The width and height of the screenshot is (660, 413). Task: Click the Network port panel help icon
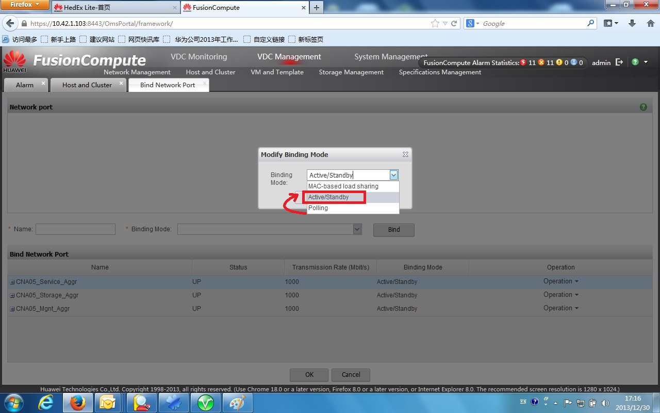point(643,107)
